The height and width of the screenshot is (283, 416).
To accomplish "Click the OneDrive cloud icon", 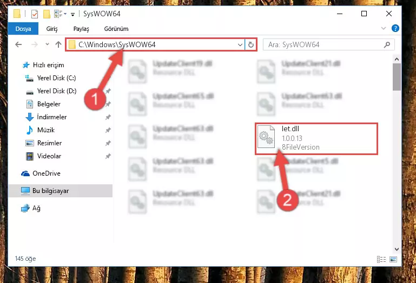I will (25, 173).
